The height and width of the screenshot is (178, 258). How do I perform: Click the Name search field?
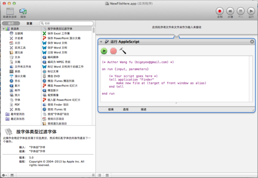point(66,24)
